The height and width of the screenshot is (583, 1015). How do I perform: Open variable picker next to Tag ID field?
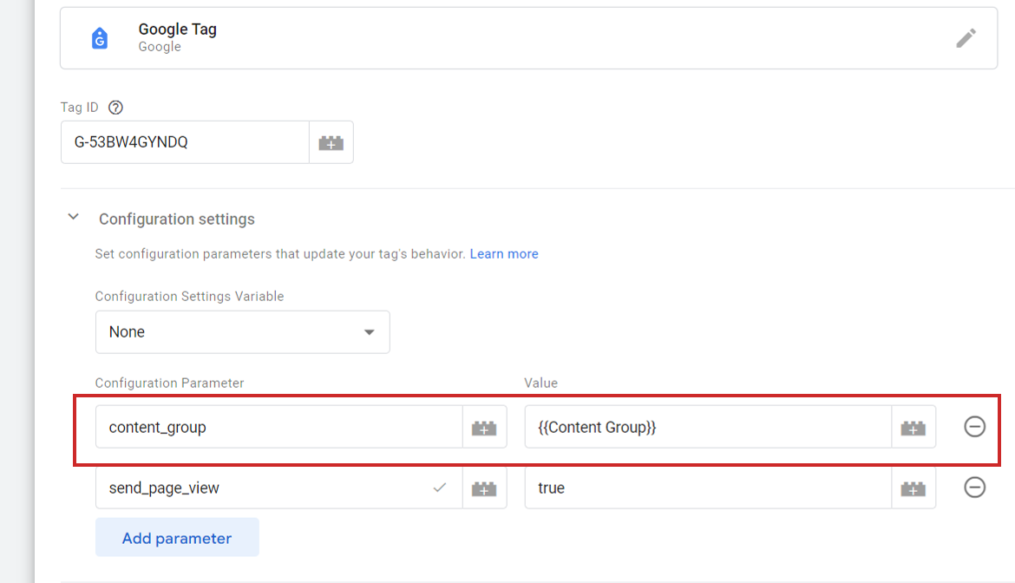[331, 141]
